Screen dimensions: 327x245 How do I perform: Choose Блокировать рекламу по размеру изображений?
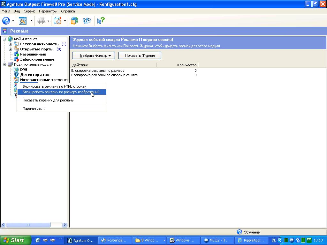[x=62, y=92]
